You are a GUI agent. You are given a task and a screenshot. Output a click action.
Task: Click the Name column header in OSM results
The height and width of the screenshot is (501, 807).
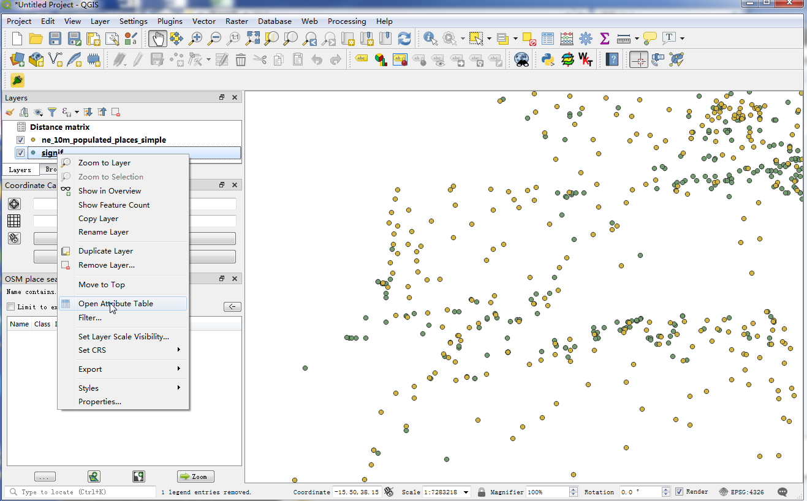coord(20,324)
